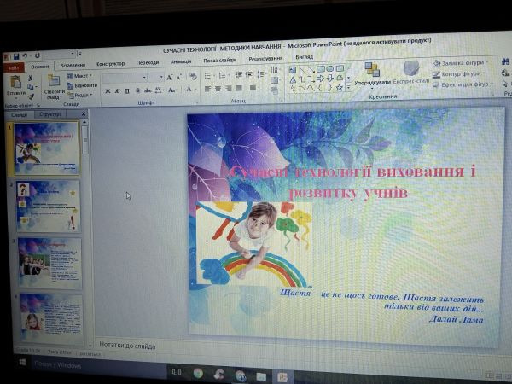Open Quick Styles (Експрес-стилі) icon
512x384 pixels.
pos(411,68)
